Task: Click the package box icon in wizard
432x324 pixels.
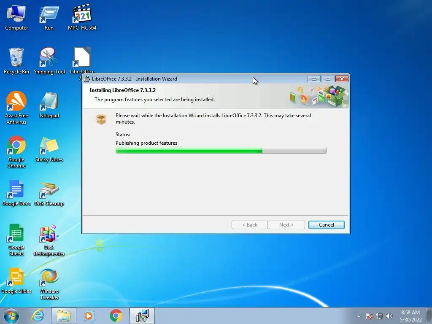Action: click(x=101, y=119)
